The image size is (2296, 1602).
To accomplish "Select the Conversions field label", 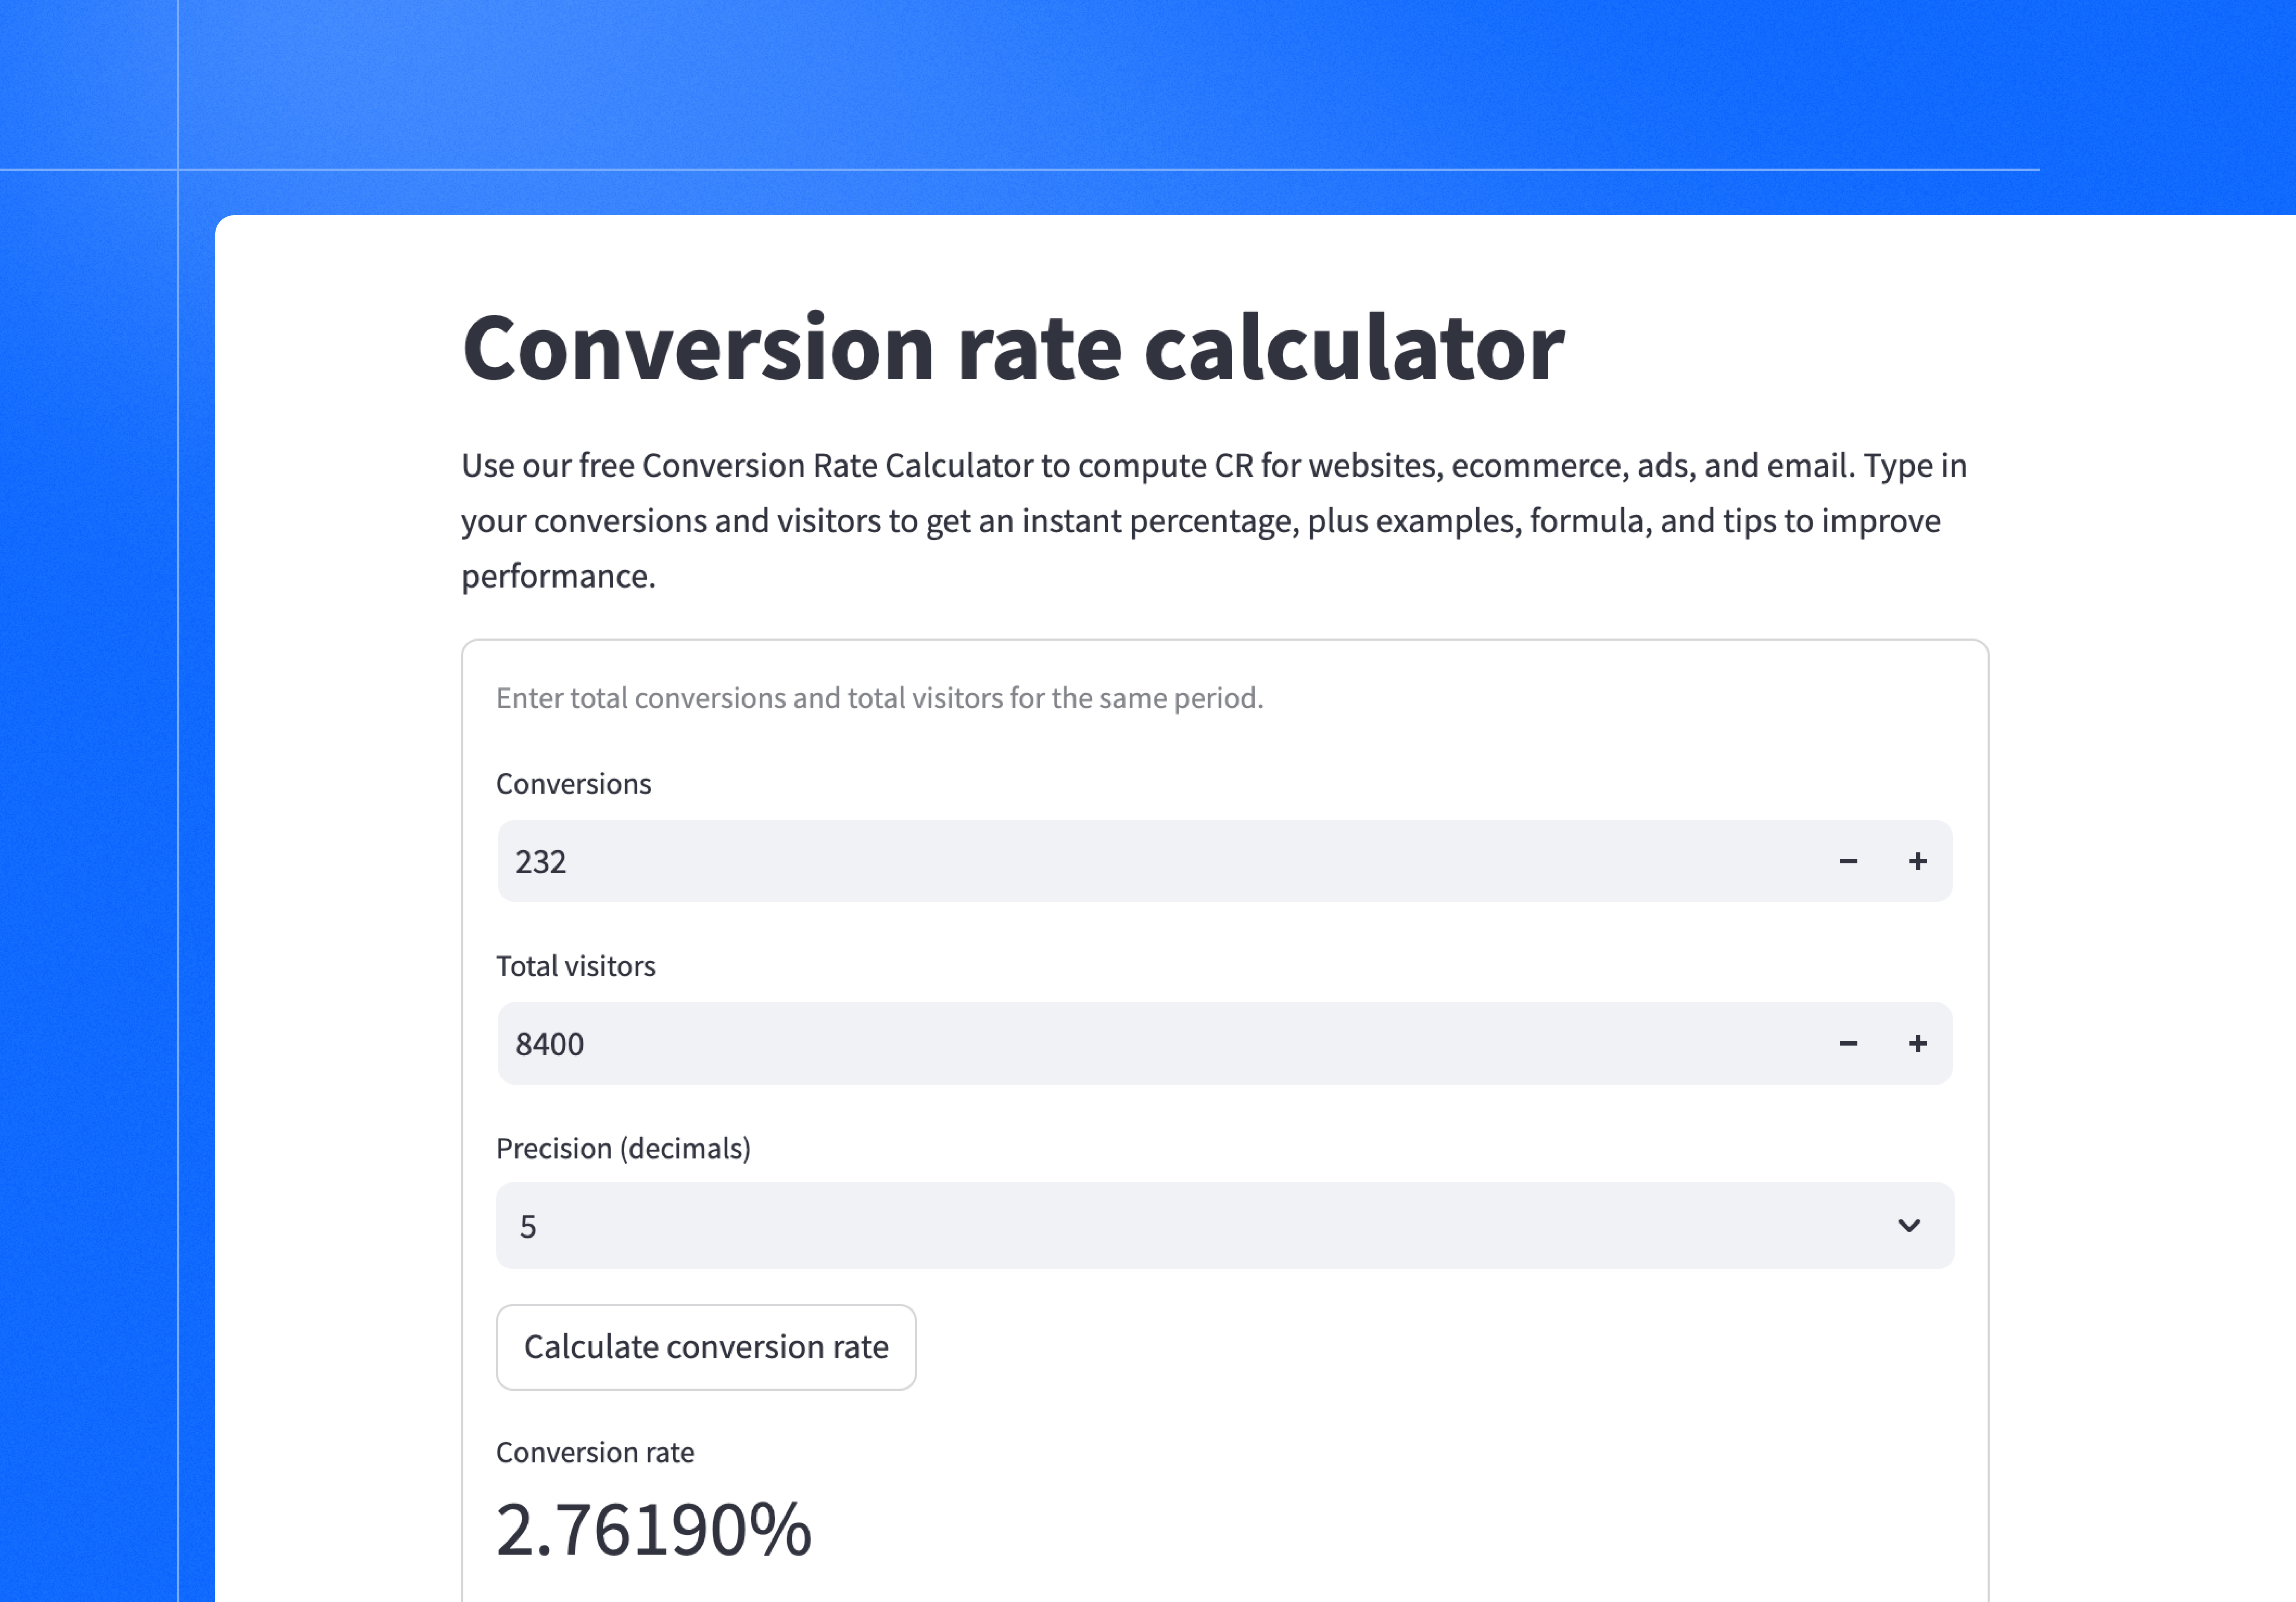I will tap(573, 784).
